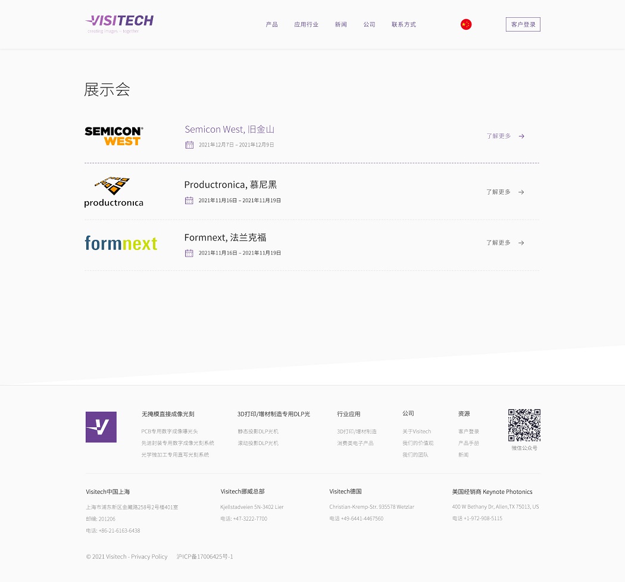
Task: Click 了解更多 for Formnext
Action: pos(498,242)
